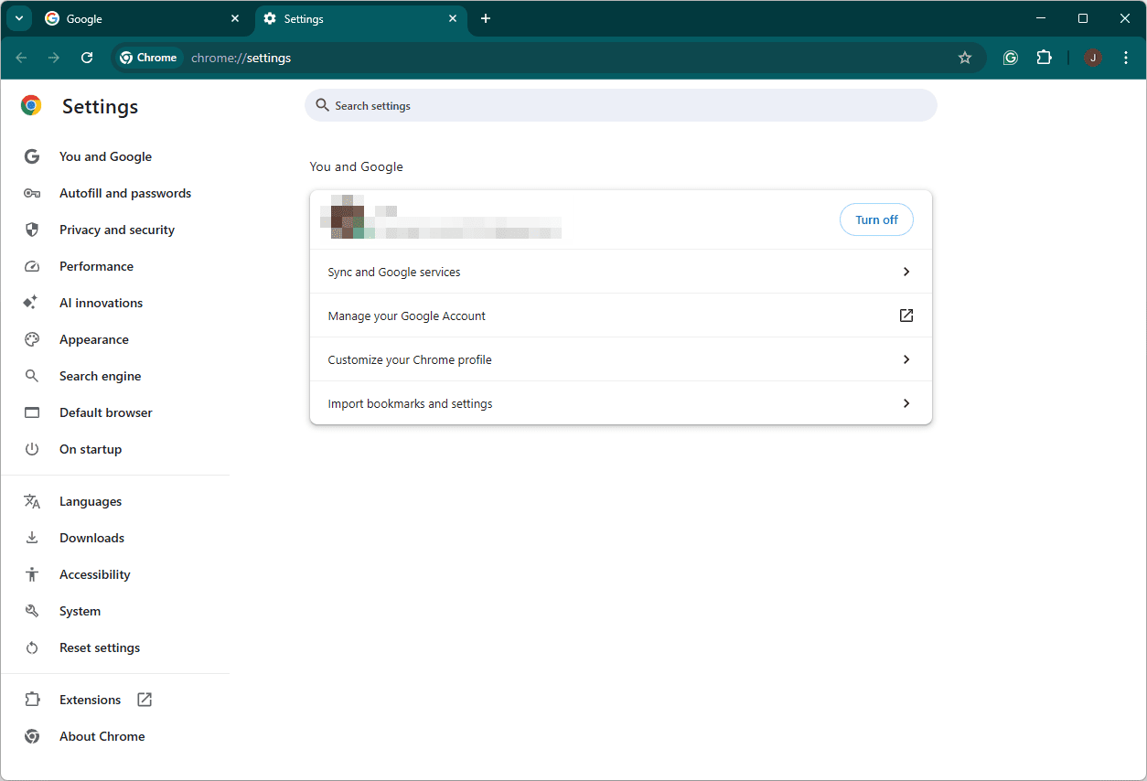
Task: Expand Customize your Chrome profile
Action: point(620,359)
